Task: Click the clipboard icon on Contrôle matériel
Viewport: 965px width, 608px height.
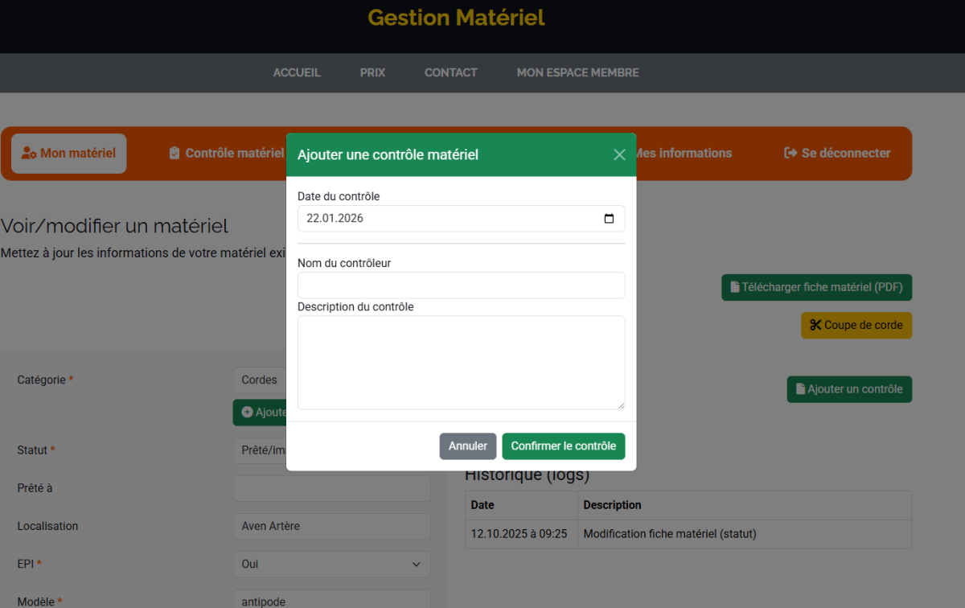Action: tap(175, 153)
